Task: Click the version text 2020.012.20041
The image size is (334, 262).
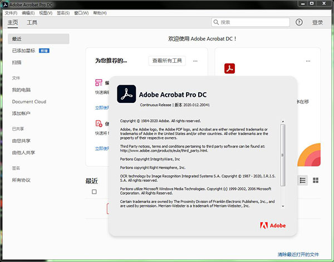Action: coord(197,105)
